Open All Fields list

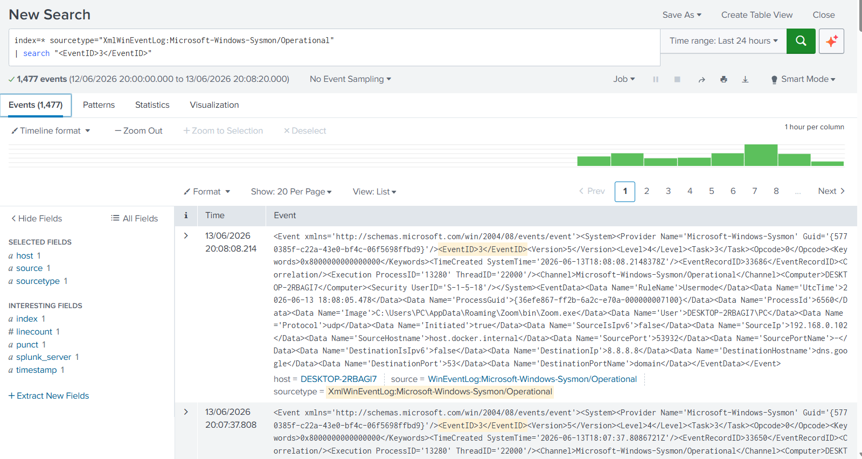tap(135, 218)
